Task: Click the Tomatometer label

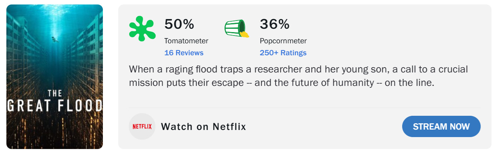Action: [186, 41]
